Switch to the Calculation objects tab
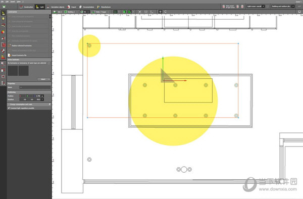Image resolution: width=303 pixels, height=199 pixels. pyautogui.click(x=55, y=7)
